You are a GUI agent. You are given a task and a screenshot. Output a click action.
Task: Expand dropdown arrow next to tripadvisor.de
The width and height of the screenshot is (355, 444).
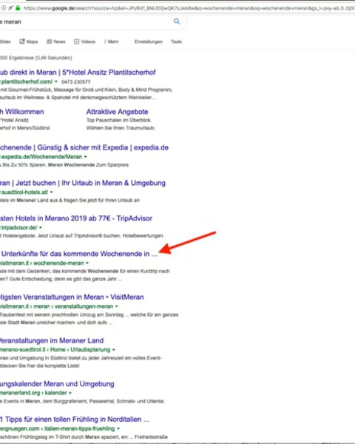point(41,227)
